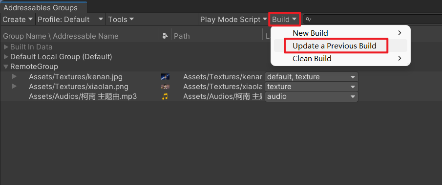Expand the kenan.jpg entry sub-assets
The height and width of the screenshot is (185, 442).
[14, 76]
